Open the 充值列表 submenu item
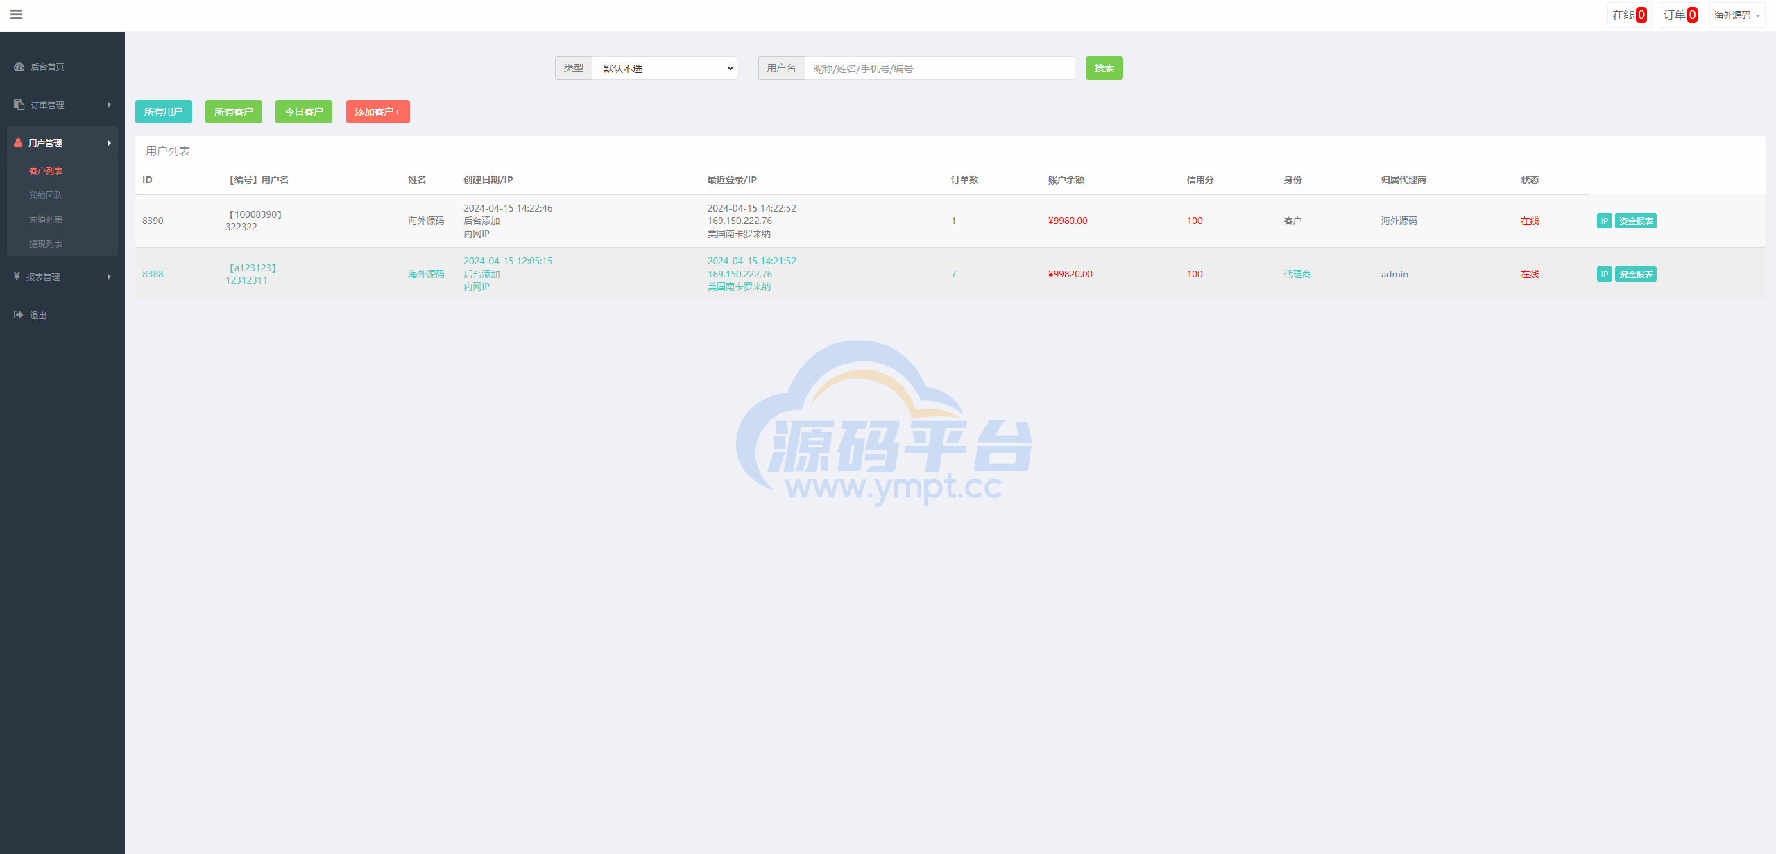The height and width of the screenshot is (854, 1776). pyautogui.click(x=46, y=220)
